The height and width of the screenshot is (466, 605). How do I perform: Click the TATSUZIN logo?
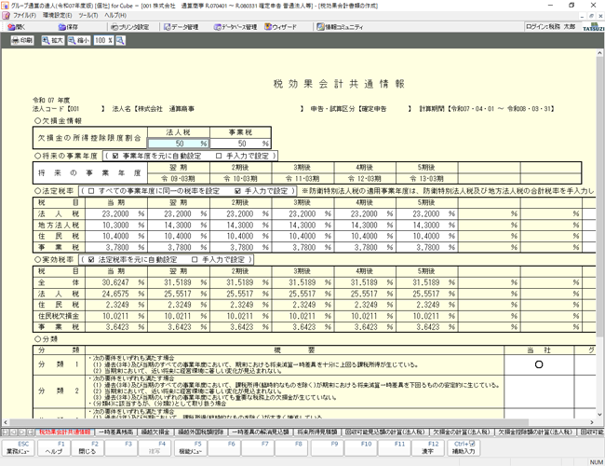594,27
